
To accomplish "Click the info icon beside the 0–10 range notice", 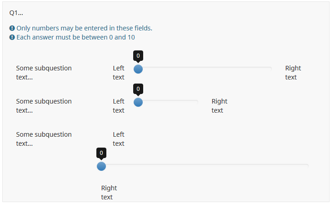I will 12,37.
